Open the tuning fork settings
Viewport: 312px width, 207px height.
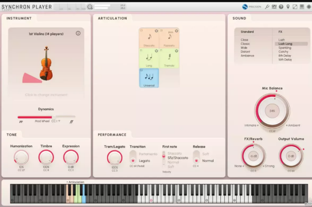point(267,7)
